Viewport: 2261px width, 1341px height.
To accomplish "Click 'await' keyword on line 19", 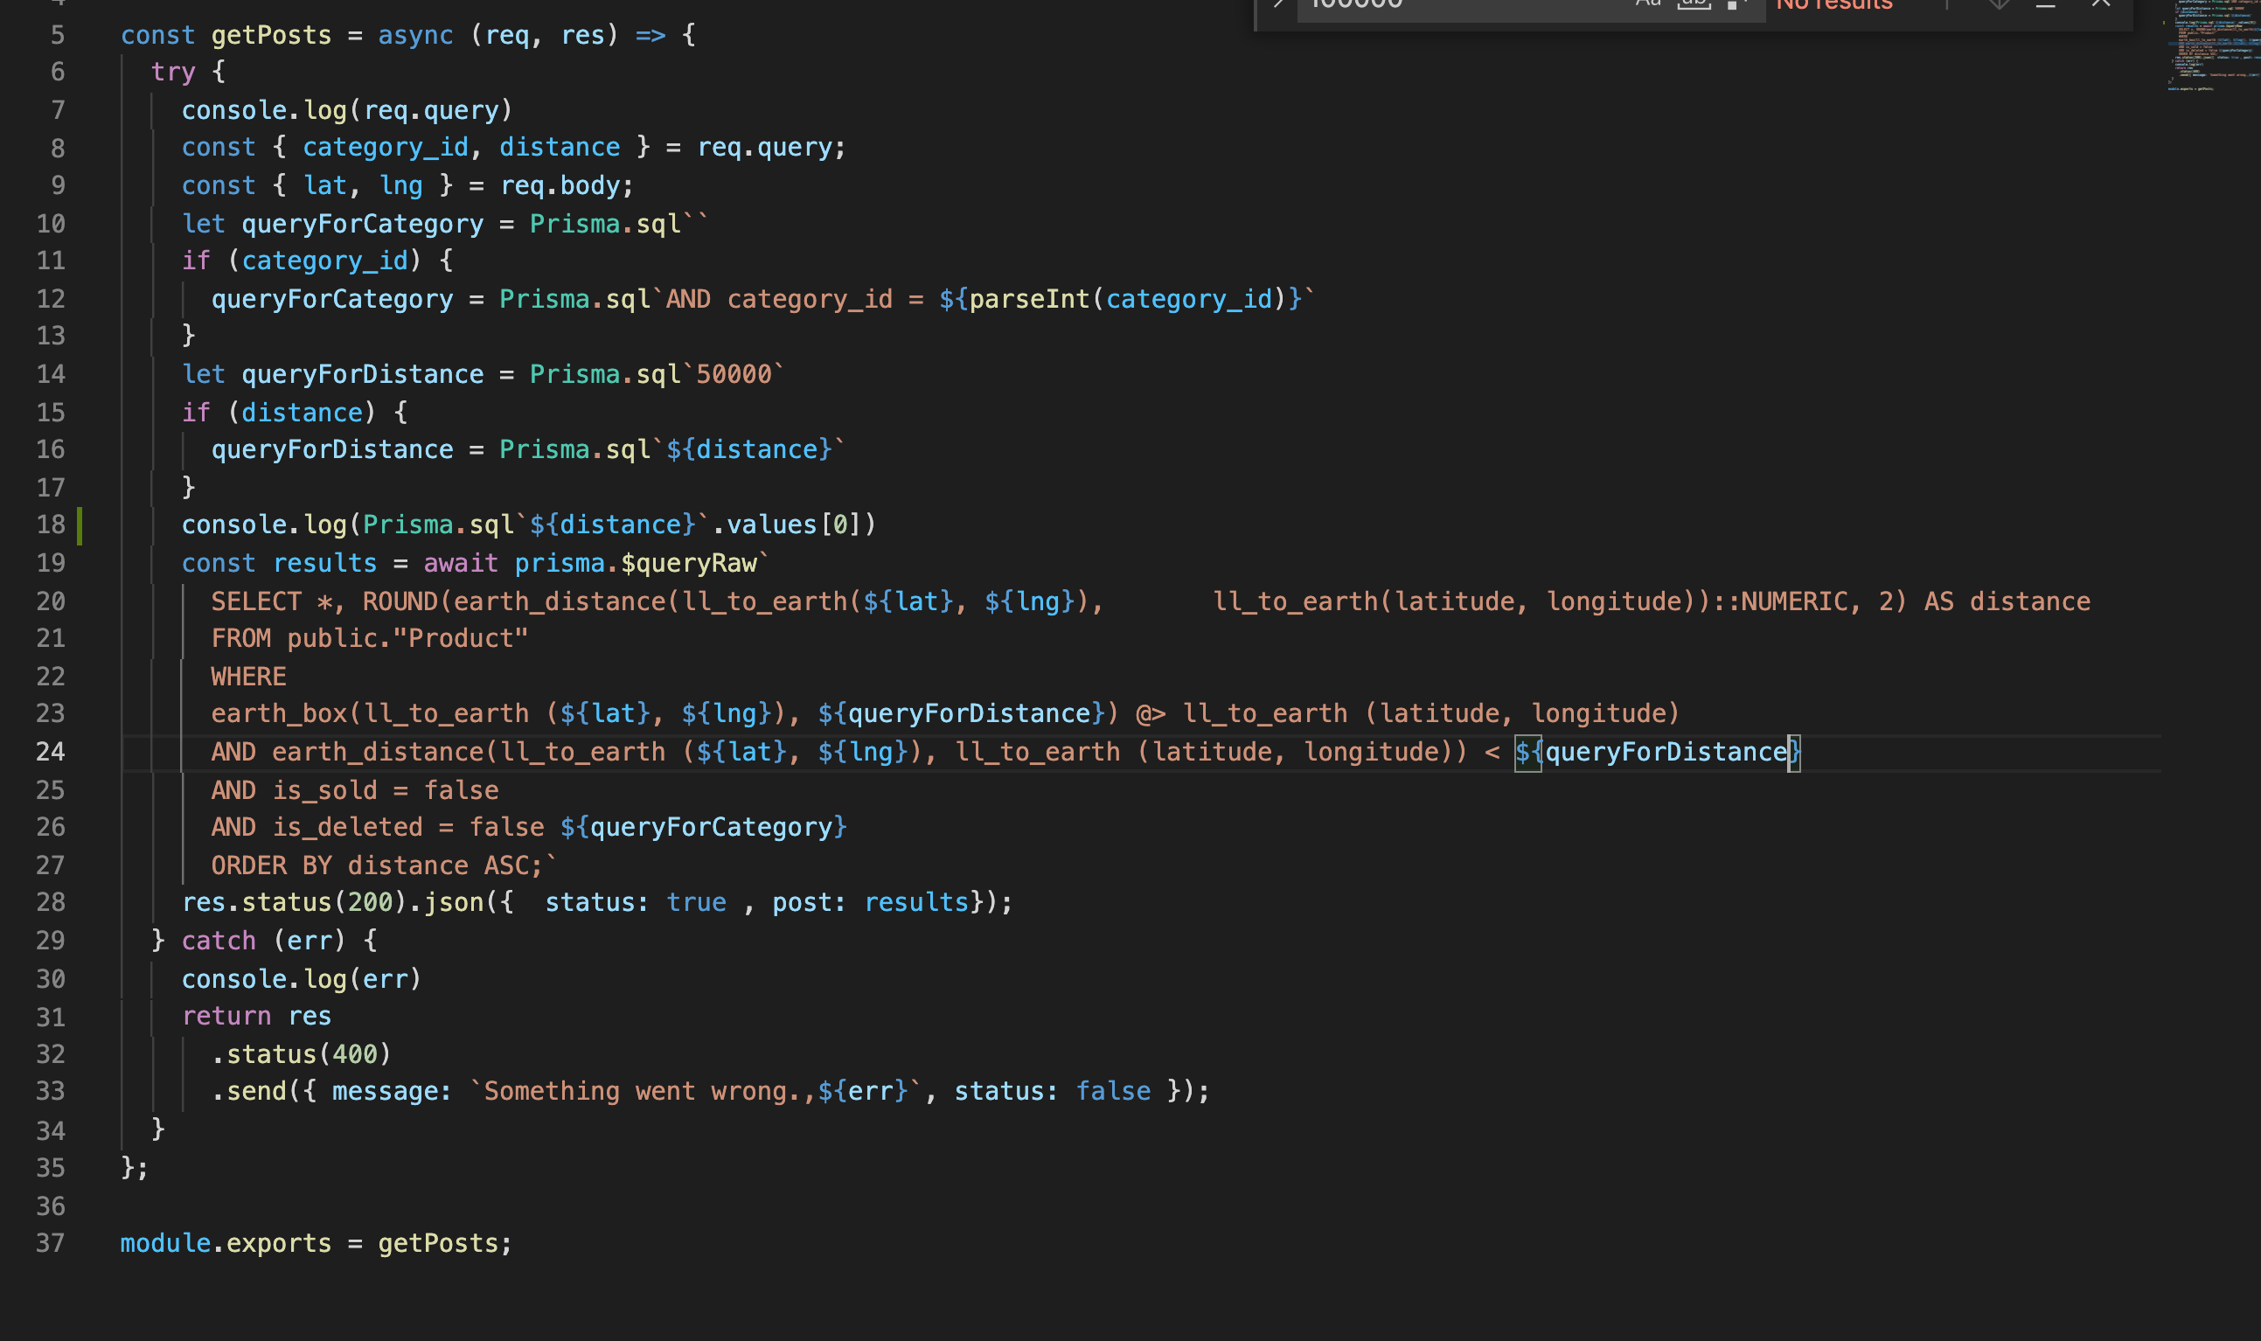I will pyautogui.click(x=461, y=564).
